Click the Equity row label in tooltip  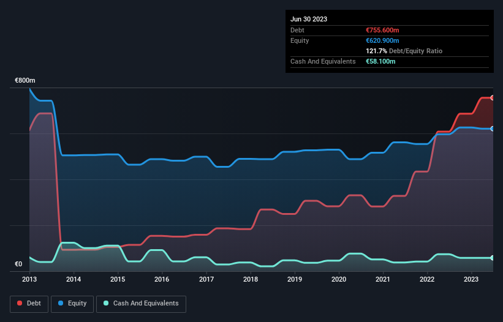(x=300, y=40)
